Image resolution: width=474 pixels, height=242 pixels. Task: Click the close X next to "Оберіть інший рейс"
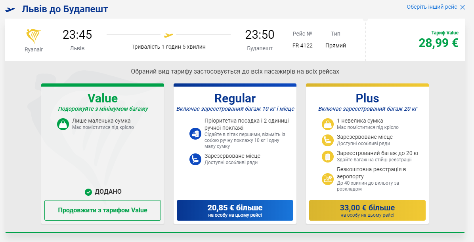pyautogui.click(x=463, y=7)
